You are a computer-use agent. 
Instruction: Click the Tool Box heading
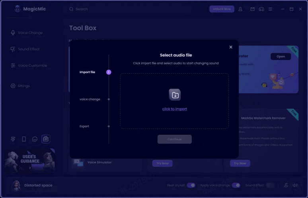83,28
